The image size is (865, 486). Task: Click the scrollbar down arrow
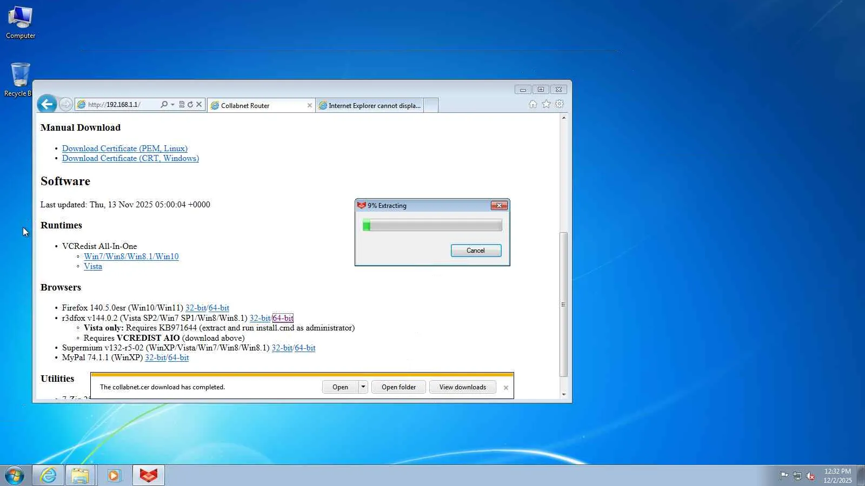tap(563, 395)
